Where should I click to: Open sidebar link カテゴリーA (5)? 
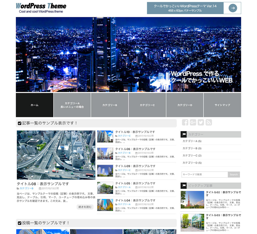pos(192,141)
